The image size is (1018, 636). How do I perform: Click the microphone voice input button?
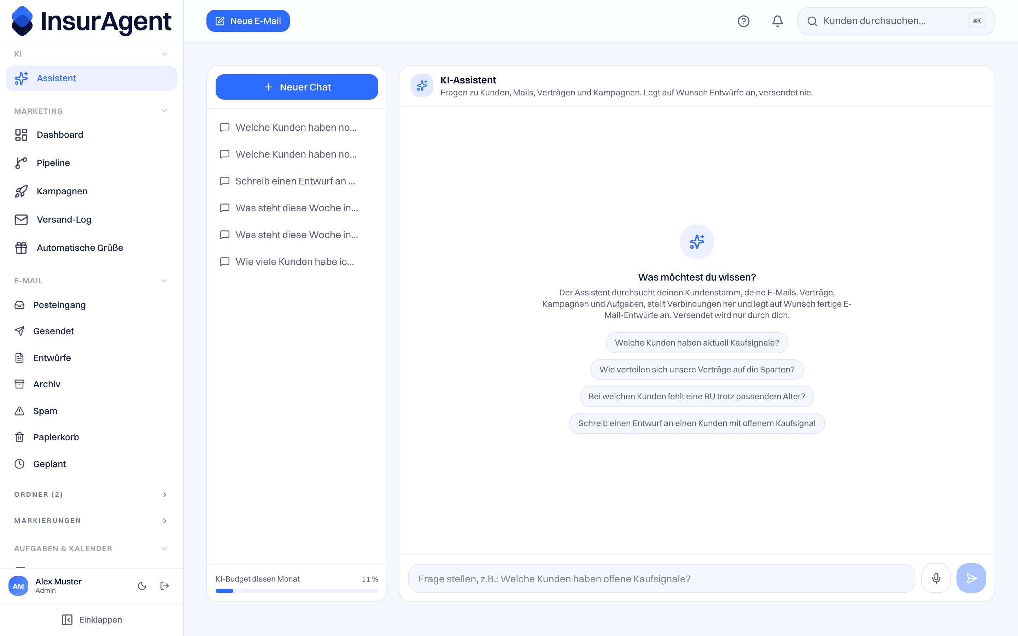(x=936, y=578)
